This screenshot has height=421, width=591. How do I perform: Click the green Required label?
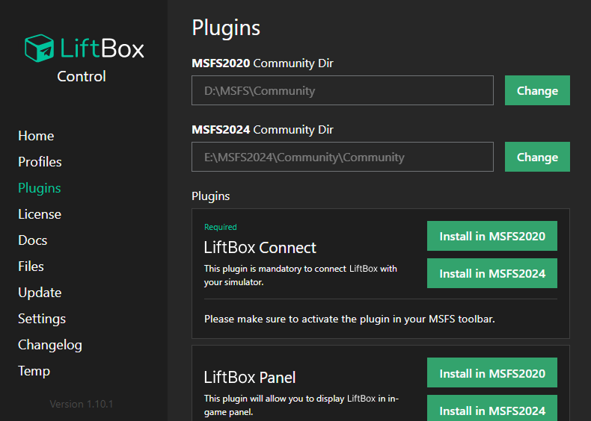(x=221, y=227)
